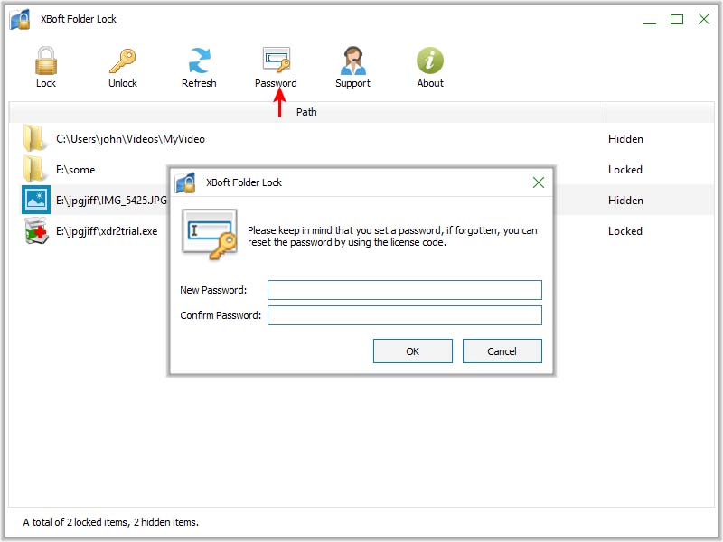Click the dialog's XBoft Folder Lock icon
Image resolution: width=723 pixels, height=542 pixels.
(x=186, y=182)
